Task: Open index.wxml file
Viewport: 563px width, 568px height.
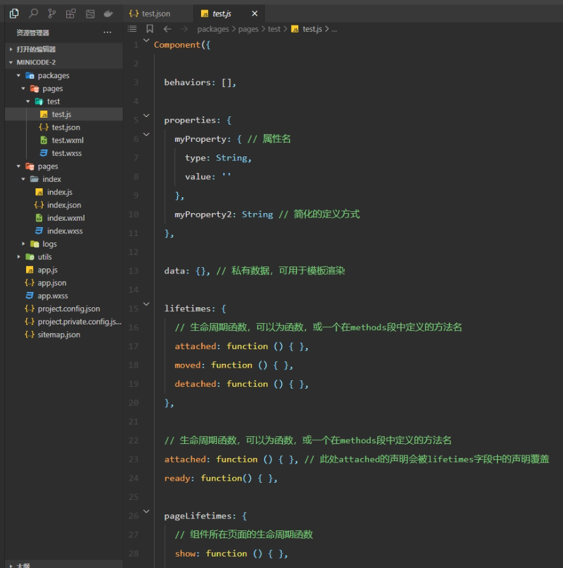Action: pos(64,218)
